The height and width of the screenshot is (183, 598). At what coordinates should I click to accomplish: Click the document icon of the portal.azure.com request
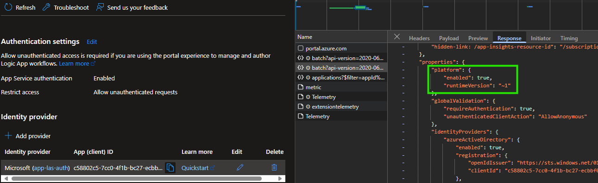pos(300,48)
